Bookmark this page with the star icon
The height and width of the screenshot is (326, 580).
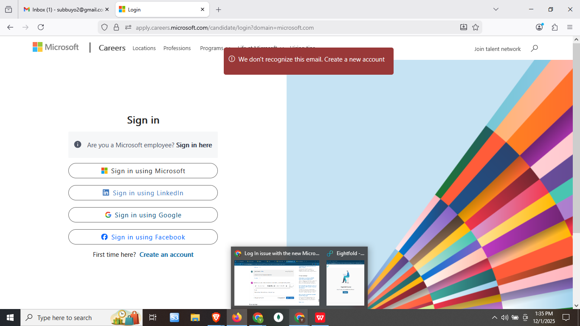coord(476,27)
